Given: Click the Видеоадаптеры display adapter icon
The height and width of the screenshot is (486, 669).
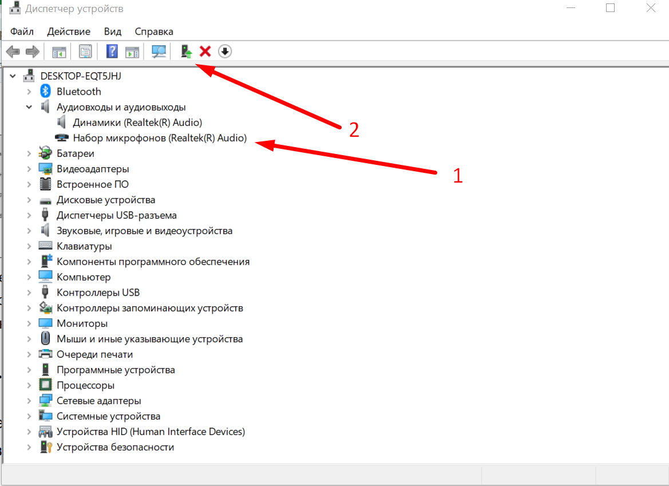Looking at the screenshot, I should coord(45,169).
